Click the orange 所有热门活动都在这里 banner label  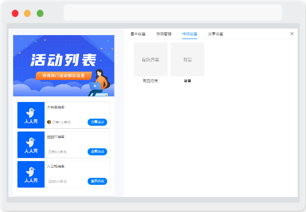click(64, 75)
